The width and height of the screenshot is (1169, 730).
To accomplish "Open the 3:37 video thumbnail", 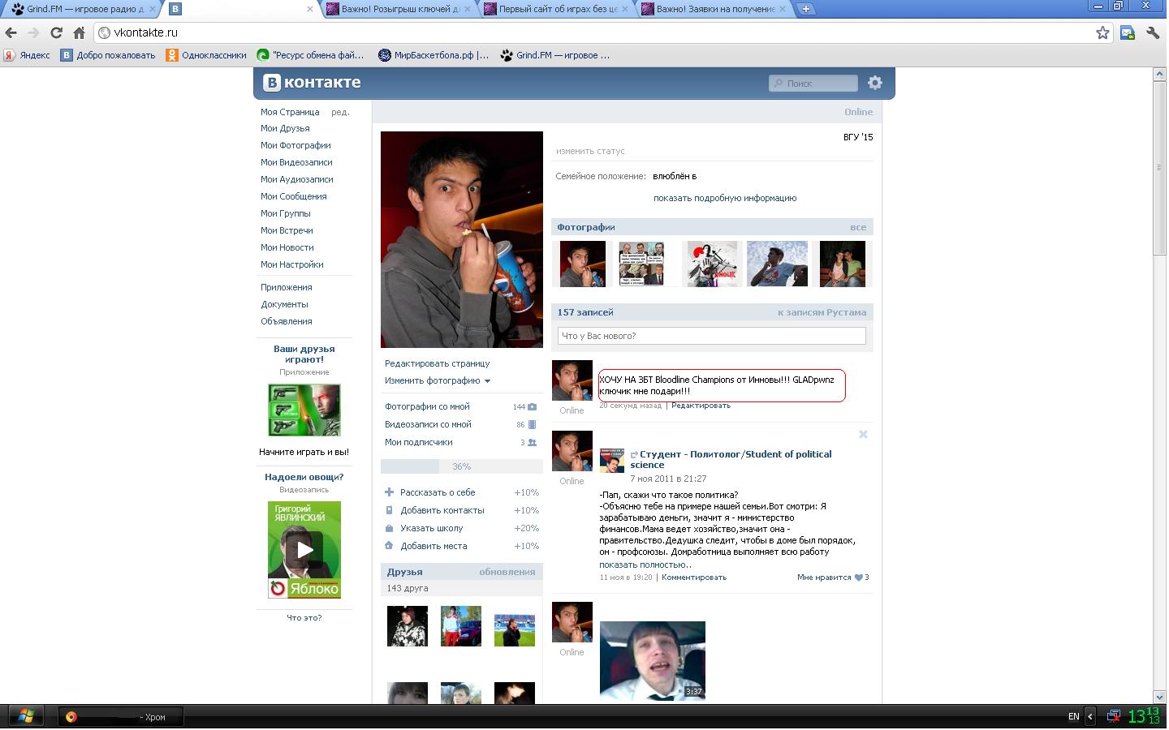I will pyautogui.click(x=652, y=660).
